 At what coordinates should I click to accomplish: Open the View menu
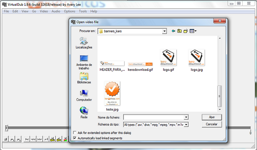pyautogui.click(x=25, y=11)
